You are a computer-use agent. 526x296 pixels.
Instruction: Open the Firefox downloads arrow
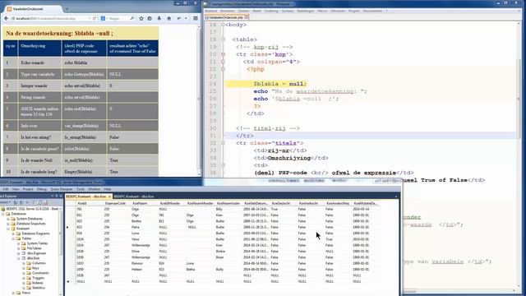click(x=159, y=18)
